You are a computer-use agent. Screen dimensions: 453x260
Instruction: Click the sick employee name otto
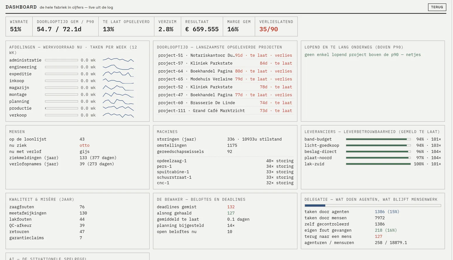point(85,145)
